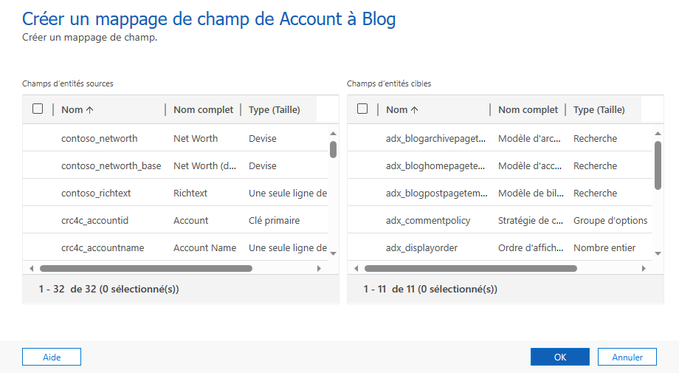Click source horizontal scrollbar thumb

point(145,269)
